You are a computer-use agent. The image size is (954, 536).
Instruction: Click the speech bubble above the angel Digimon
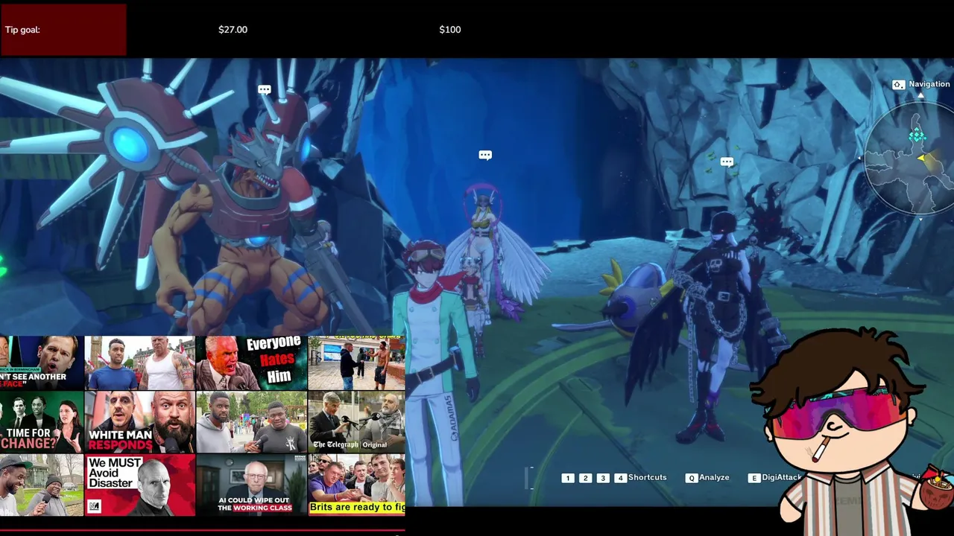pyautogui.click(x=485, y=155)
